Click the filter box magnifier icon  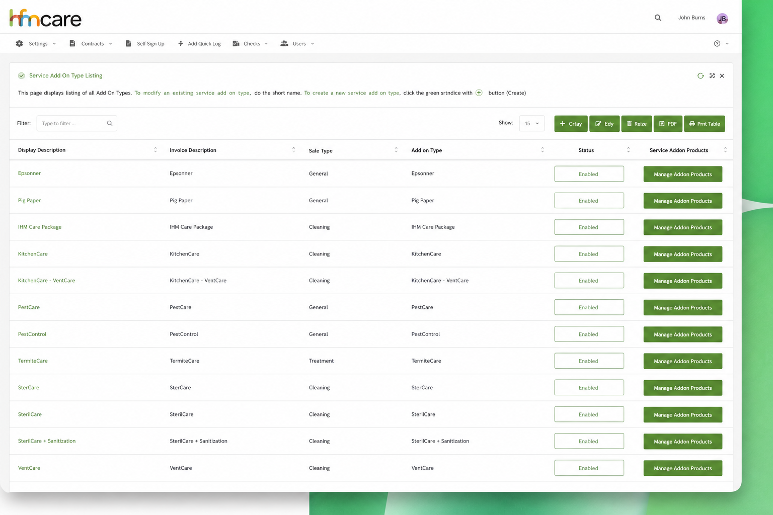(x=110, y=123)
